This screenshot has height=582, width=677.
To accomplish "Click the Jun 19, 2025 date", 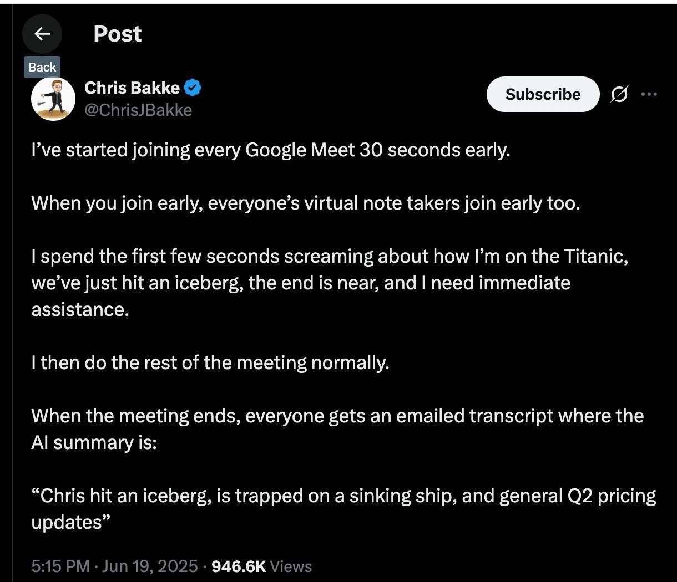I will pyautogui.click(x=150, y=566).
